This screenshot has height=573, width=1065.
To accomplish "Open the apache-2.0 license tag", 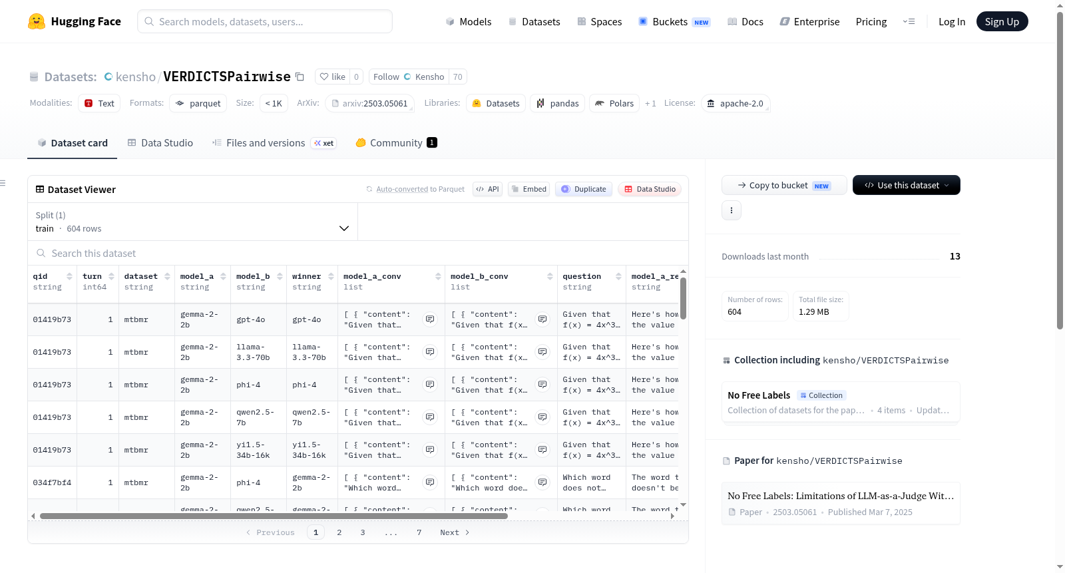I will [736, 103].
